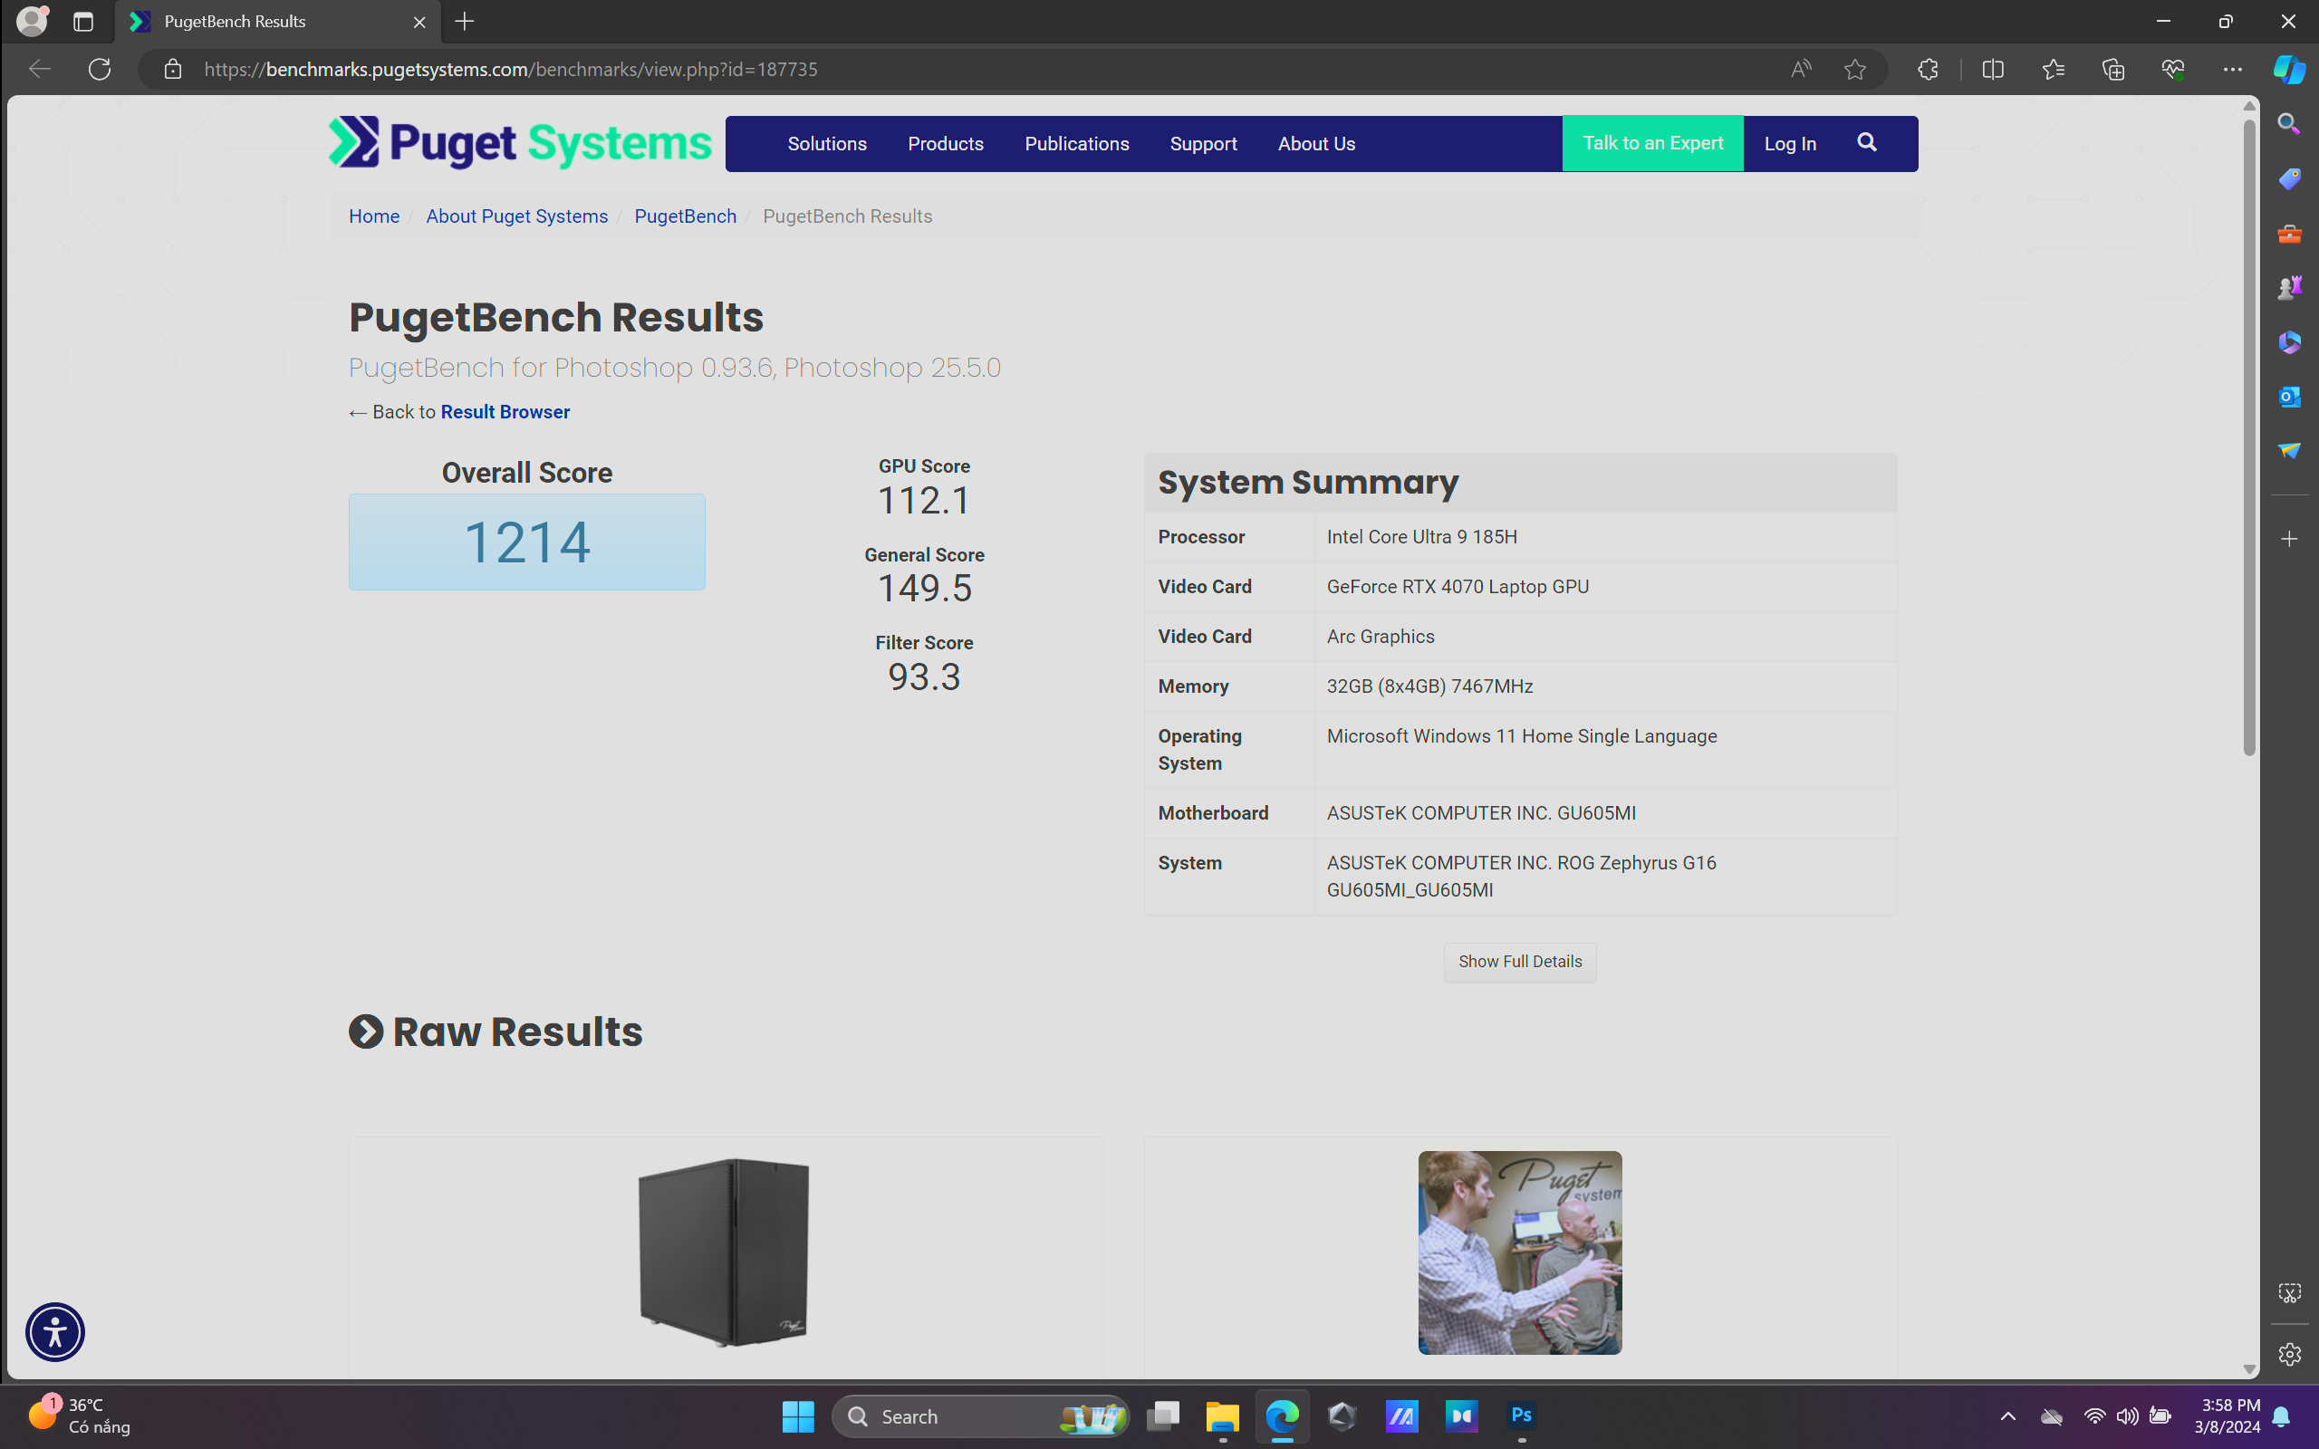The width and height of the screenshot is (2319, 1449).
Task: Click the PugetBench breadcrumb link
Action: [x=685, y=216]
